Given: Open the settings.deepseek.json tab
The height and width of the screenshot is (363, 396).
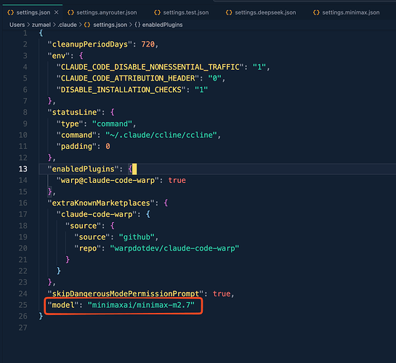Looking at the screenshot, I should pyautogui.click(x=261, y=12).
